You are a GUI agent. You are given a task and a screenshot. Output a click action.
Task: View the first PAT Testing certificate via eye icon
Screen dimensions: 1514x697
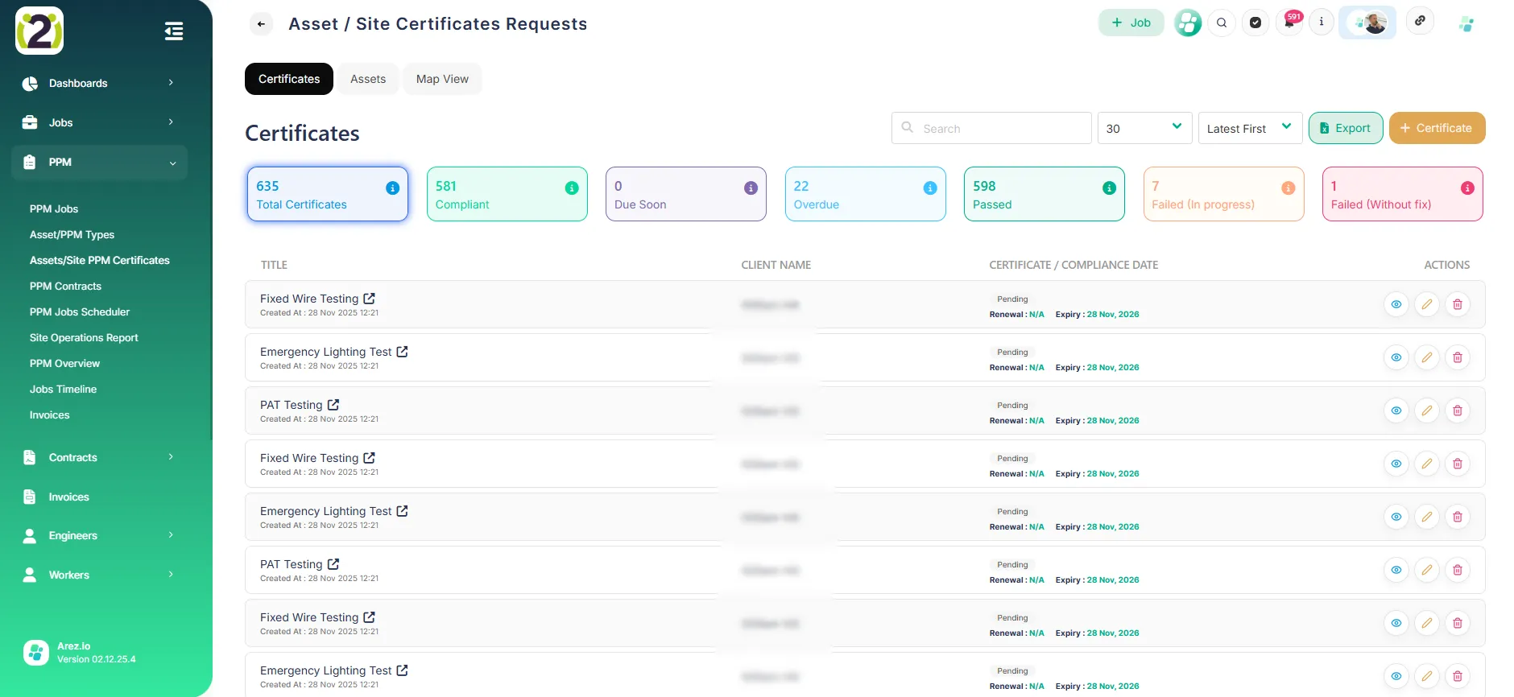[1396, 410]
